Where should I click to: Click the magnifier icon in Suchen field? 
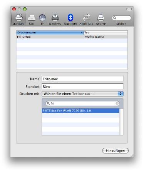(x=114, y=18)
